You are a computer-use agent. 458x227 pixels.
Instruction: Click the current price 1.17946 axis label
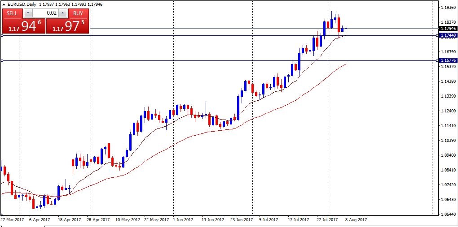448,29
